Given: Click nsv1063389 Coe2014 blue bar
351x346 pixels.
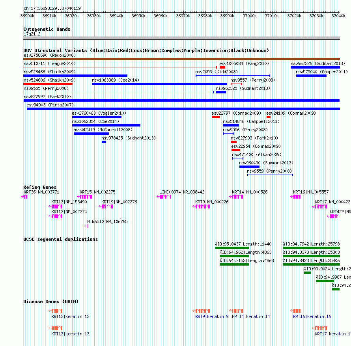Looking at the screenshot, I should pyautogui.click(x=160, y=84).
